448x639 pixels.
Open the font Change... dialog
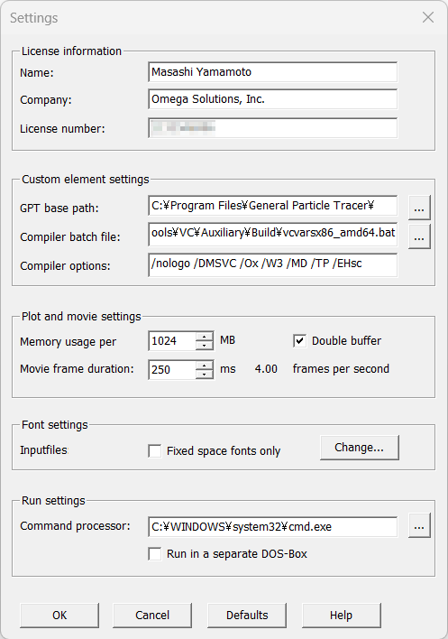pyautogui.click(x=360, y=448)
